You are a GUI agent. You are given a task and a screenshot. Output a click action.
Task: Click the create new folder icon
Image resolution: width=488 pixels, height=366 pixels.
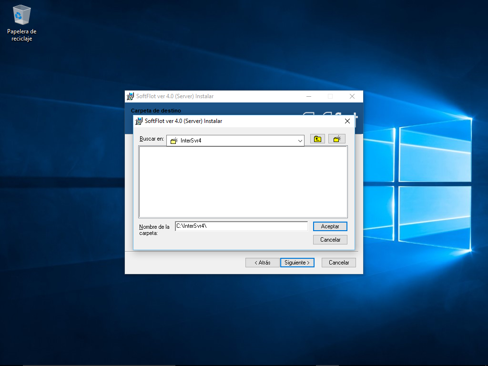[x=337, y=139]
